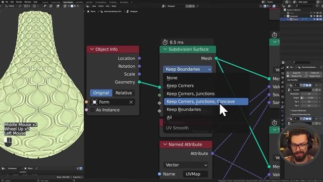Select Keep Corners, Junctions, Concave
The width and height of the screenshot is (323, 182).
tap(206, 102)
